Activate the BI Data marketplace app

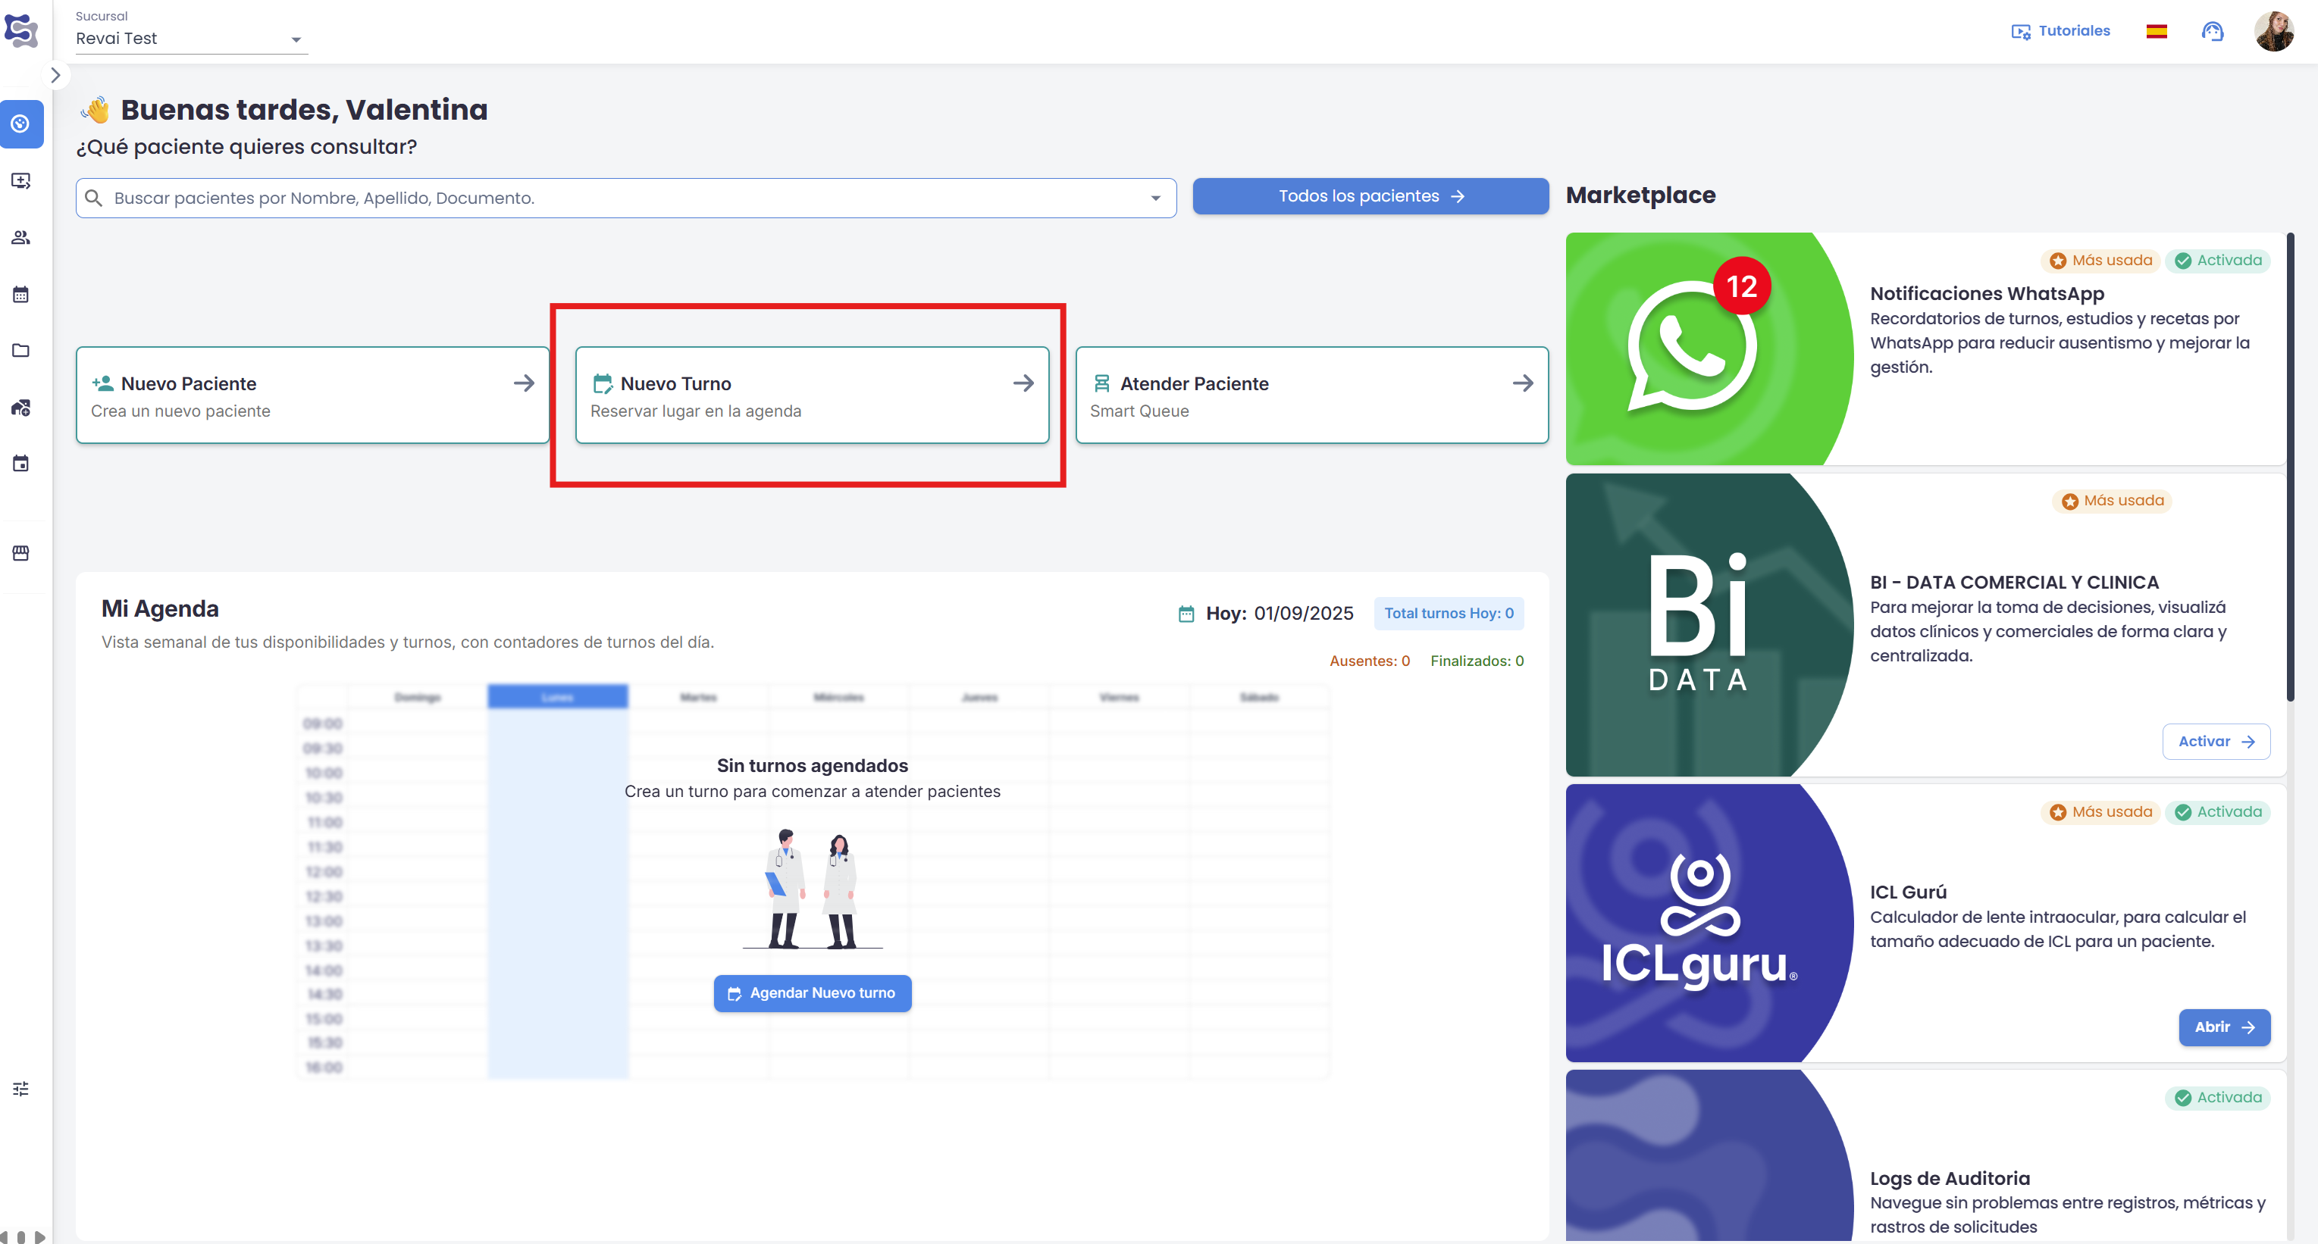(x=2216, y=741)
